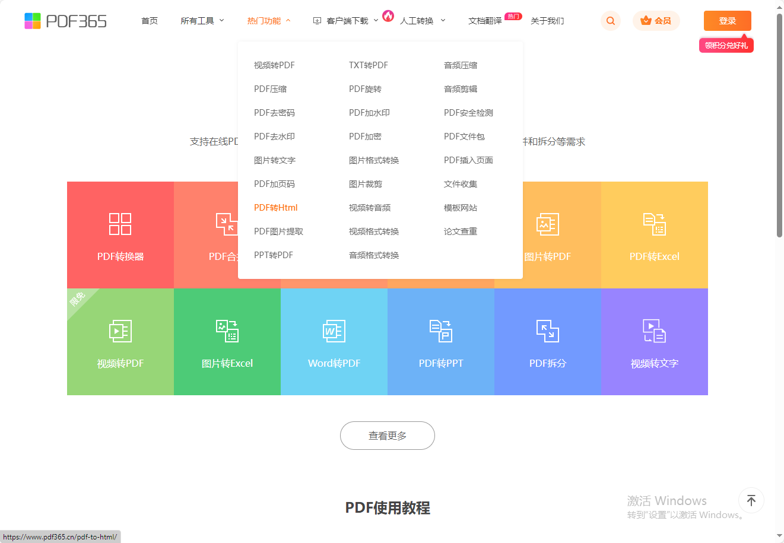Click the orange 登录 button
784x543 pixels.
[x=727, y=21]
